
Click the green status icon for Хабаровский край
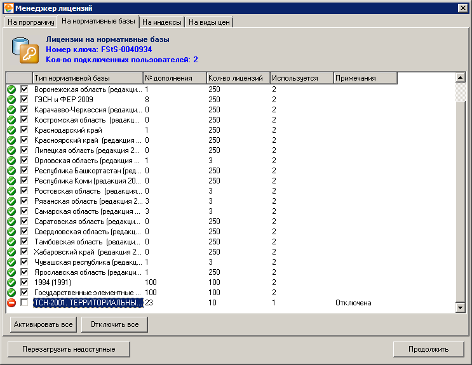tap(11, 252)
